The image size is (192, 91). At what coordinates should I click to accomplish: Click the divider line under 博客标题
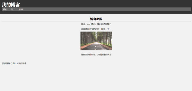[x=96, y=21]
